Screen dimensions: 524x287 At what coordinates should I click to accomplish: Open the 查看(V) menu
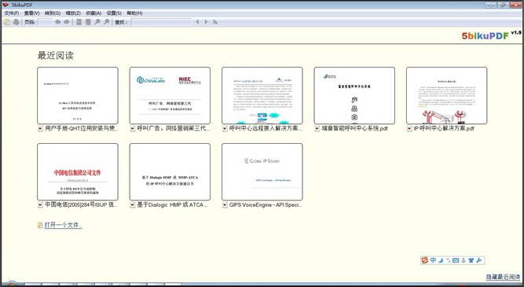(31, 13)
